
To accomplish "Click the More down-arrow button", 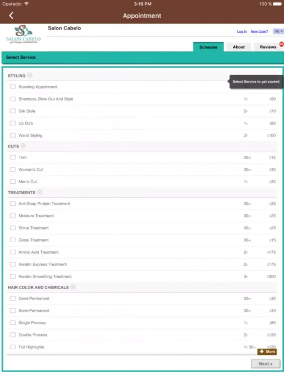I will 267,352.
